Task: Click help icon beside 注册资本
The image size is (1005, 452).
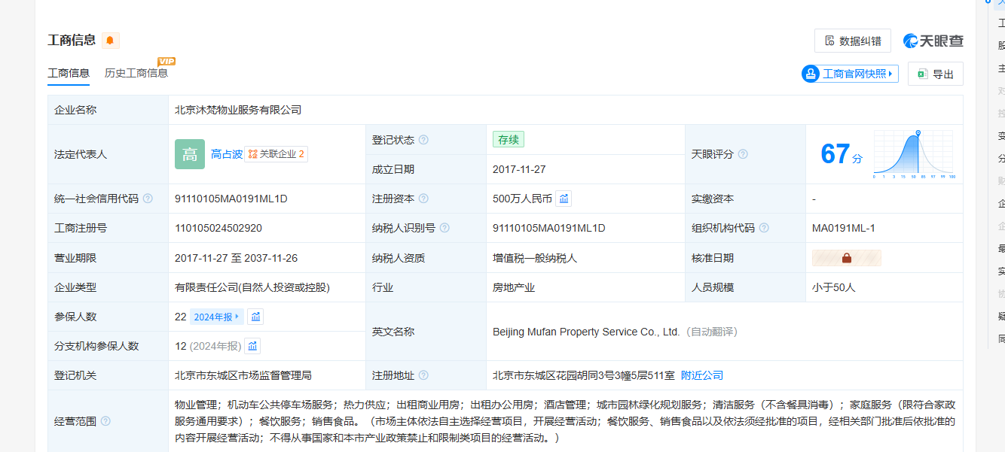Action: [x=423, y=199]
